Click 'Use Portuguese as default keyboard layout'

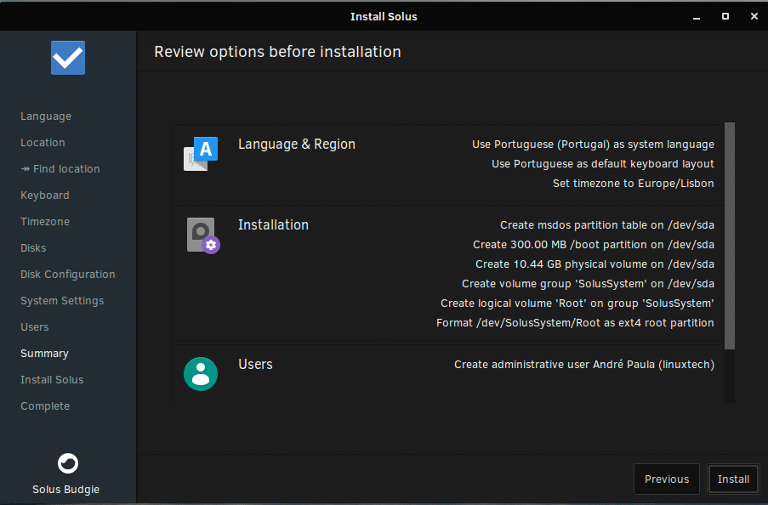(603, 164)
